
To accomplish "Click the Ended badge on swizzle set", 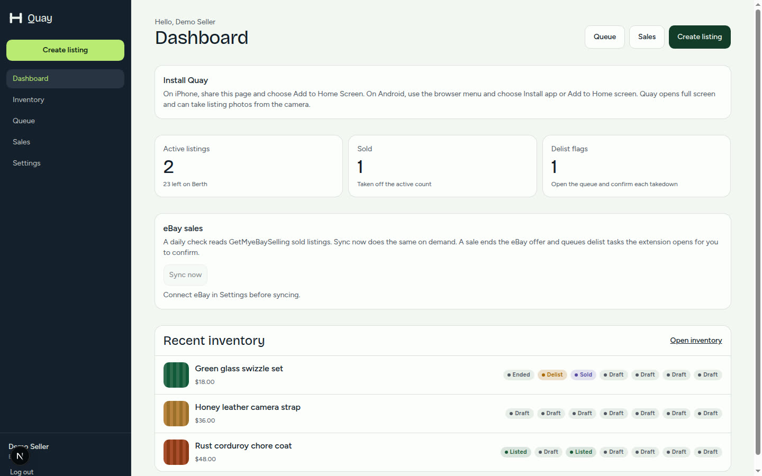I will click(x=519, y=375).
